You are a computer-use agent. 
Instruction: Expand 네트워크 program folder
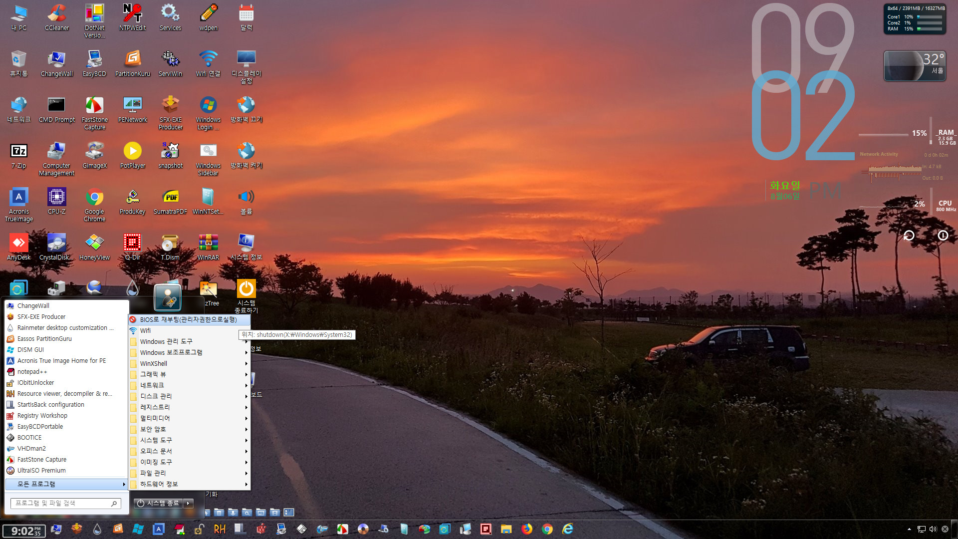point(190,385)
